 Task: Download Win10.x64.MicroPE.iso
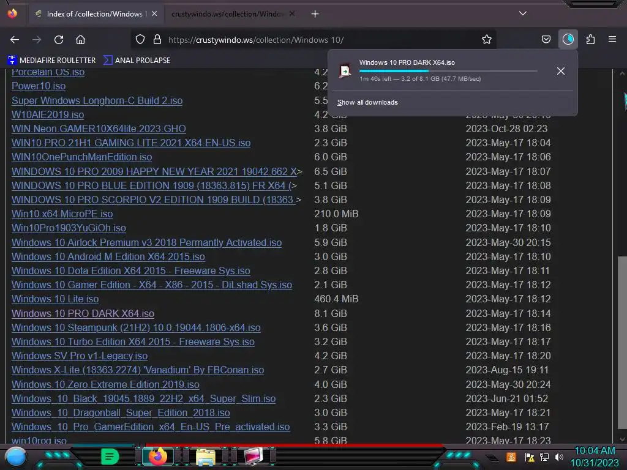click(62, 214)
